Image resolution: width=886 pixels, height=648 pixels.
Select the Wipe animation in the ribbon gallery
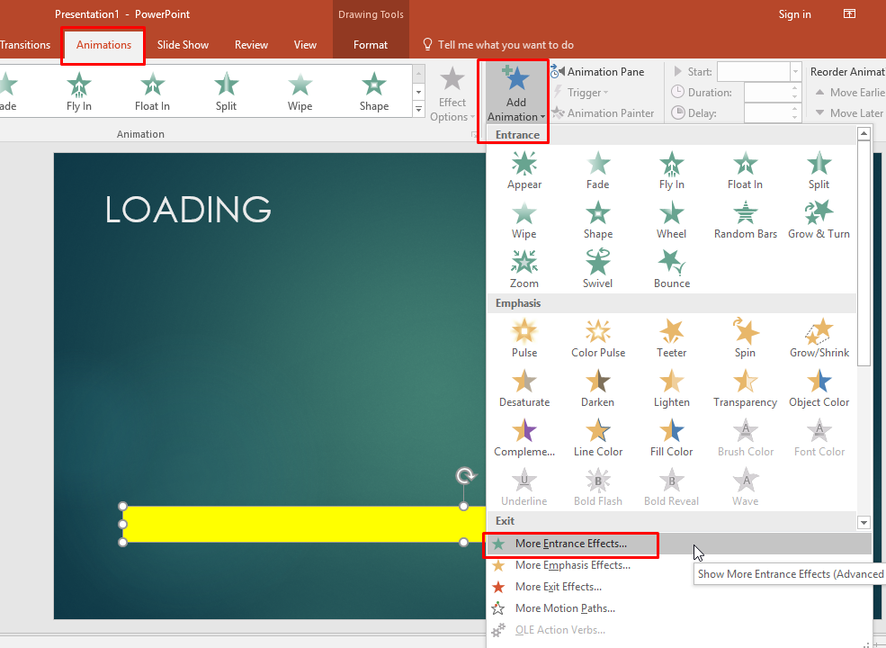[x=300, y=90]
